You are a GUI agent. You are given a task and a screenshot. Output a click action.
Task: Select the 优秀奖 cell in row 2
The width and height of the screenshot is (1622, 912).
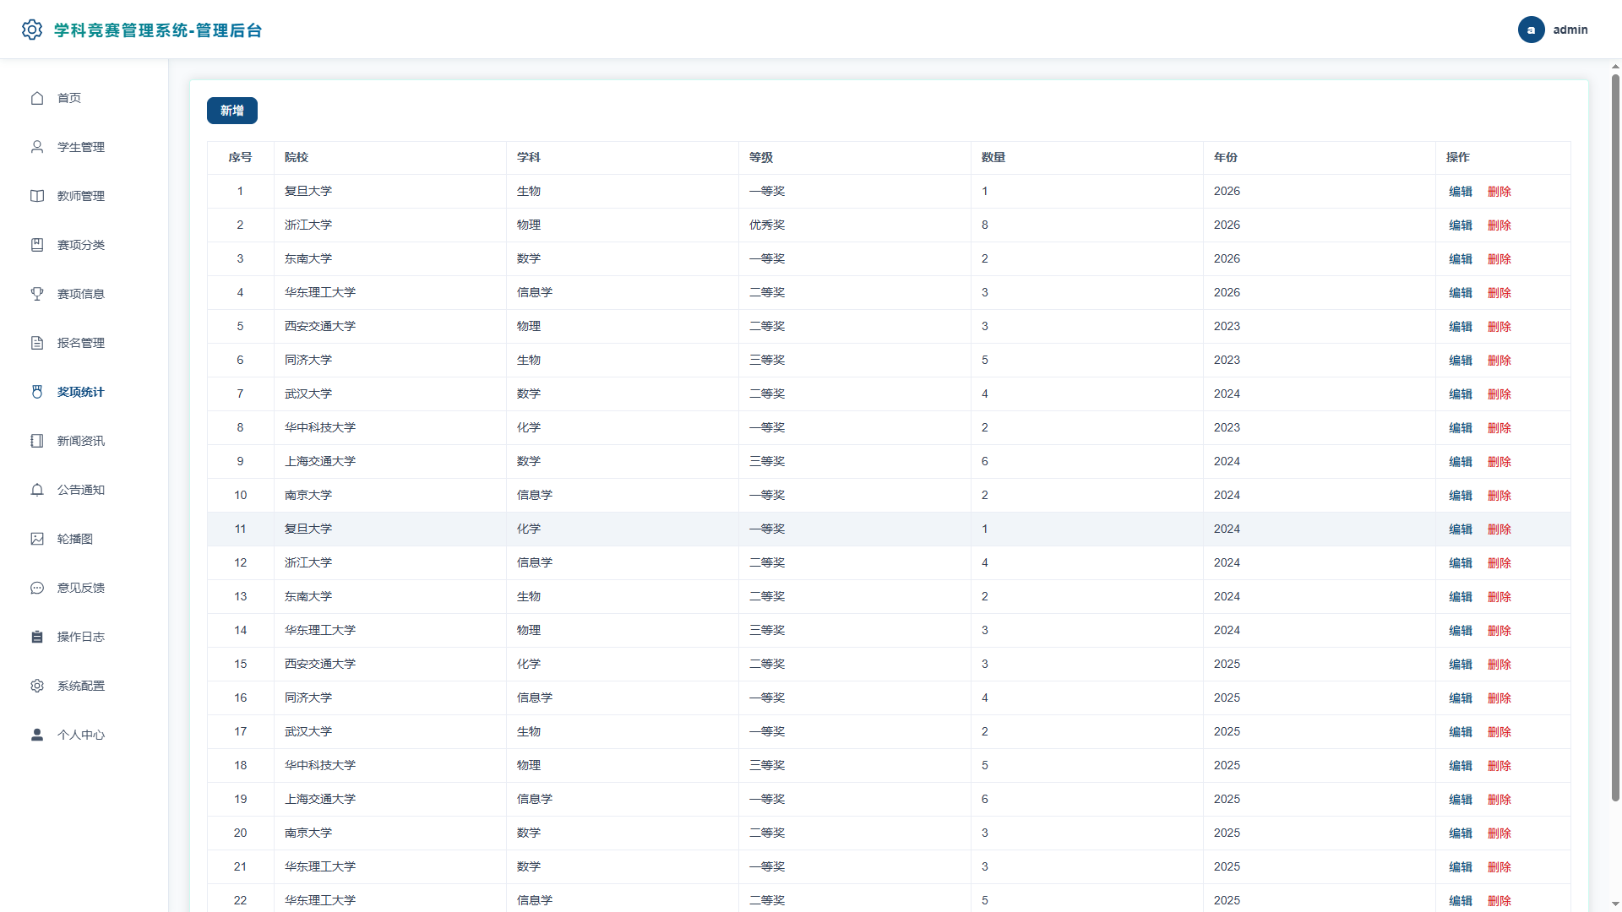point(855,225)
